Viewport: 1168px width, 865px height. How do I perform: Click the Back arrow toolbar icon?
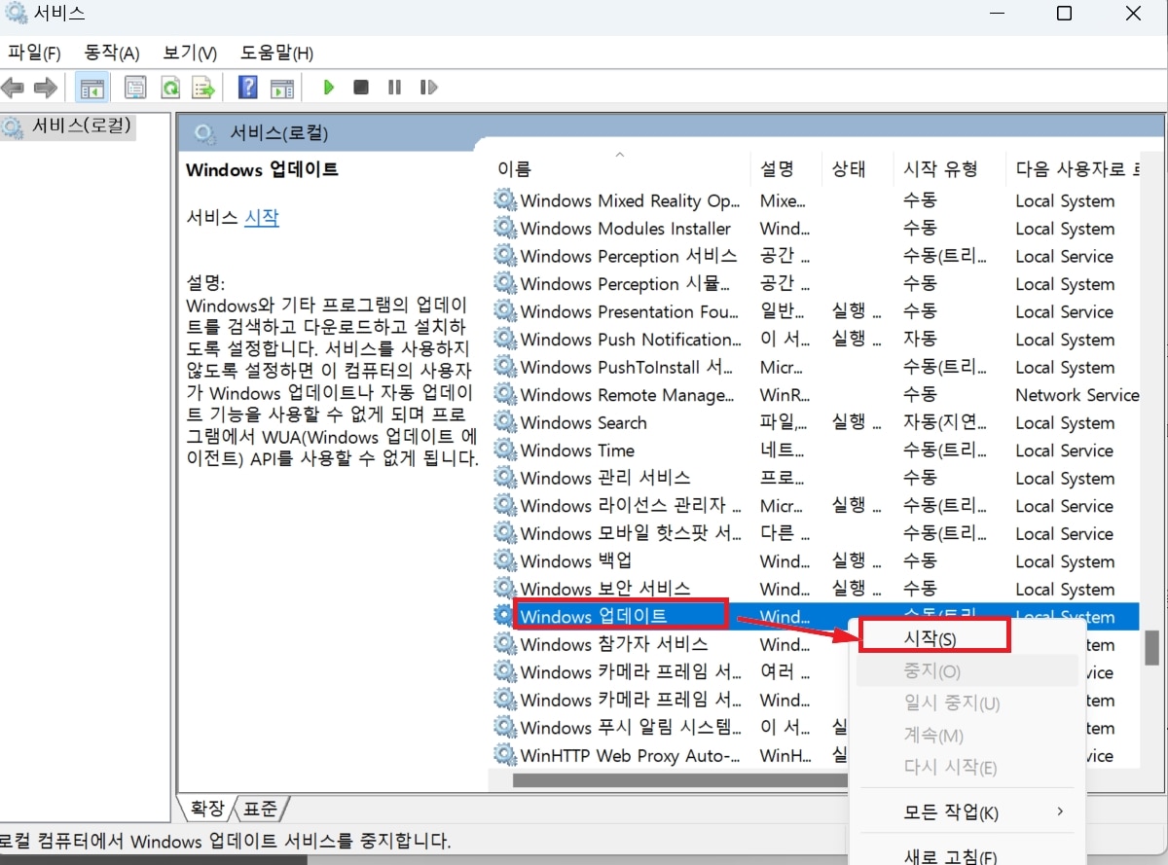pos(13,88)
